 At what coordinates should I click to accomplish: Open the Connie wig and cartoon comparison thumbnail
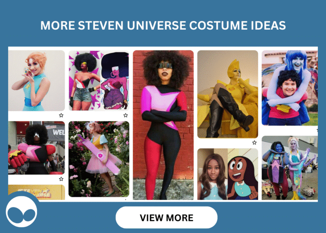click(x=228, y=174)
